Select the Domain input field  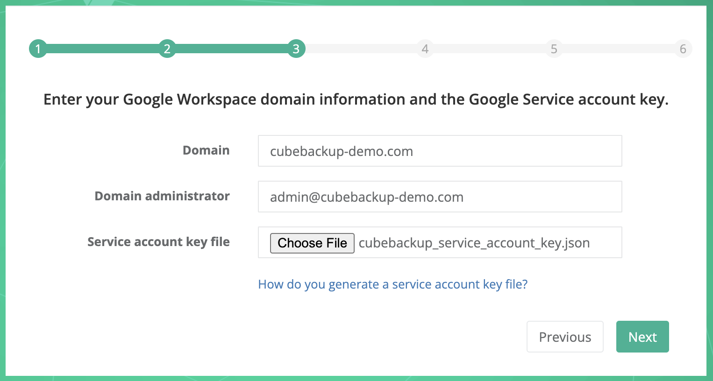(x=439, y=150)
